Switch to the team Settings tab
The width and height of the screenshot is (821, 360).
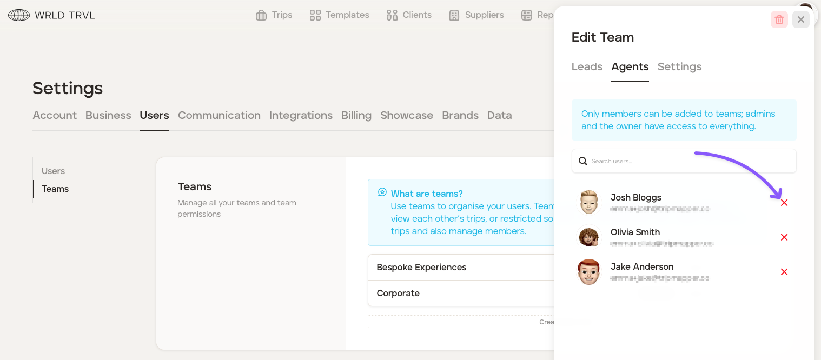(x=679, y=67)
